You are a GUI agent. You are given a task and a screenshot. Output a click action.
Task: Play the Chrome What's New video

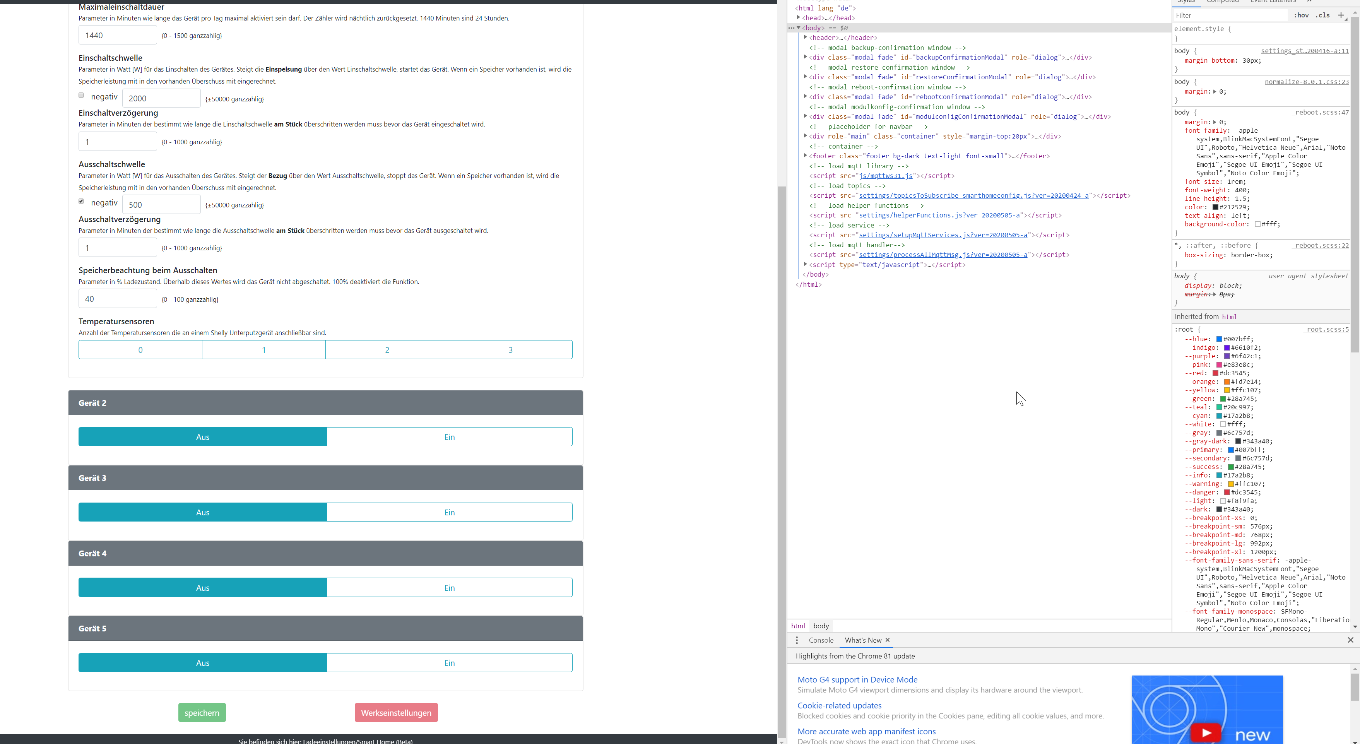(1205, 732)
